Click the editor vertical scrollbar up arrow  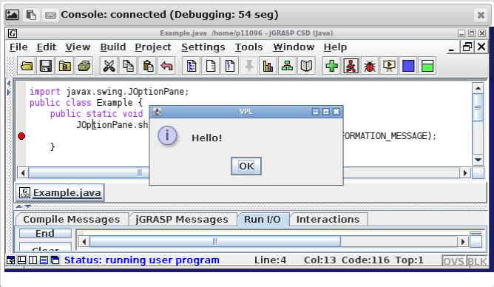(x=478, y=88)
